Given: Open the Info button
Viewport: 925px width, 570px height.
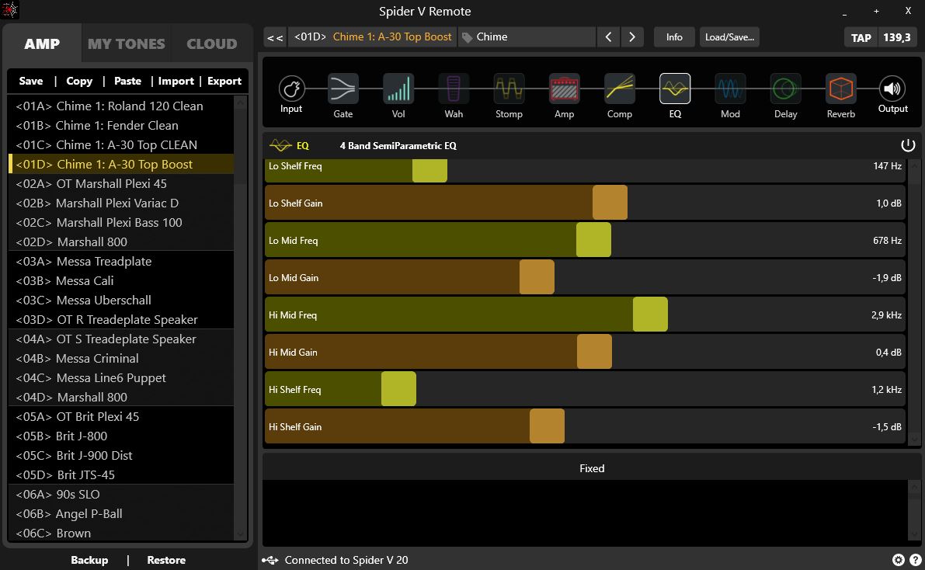Looking at the screenshot, I should point(674,37).
